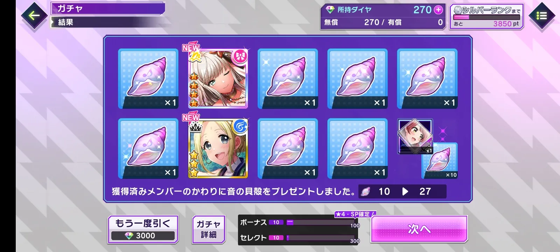Image resolution: width=560 pixels, height=252 pixels.
Task: Tap the セレクト progress bar
Action: point(320,238)
